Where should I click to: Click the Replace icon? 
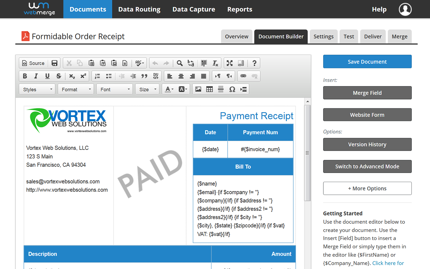tap(191, 63)
